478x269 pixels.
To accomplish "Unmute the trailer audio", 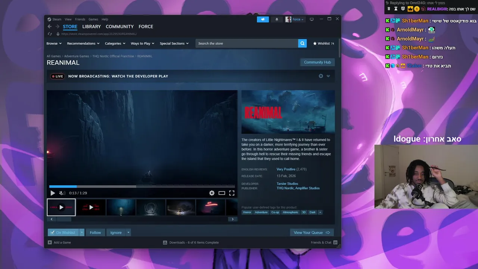I will pyautogui.click(x=62, y=193).
